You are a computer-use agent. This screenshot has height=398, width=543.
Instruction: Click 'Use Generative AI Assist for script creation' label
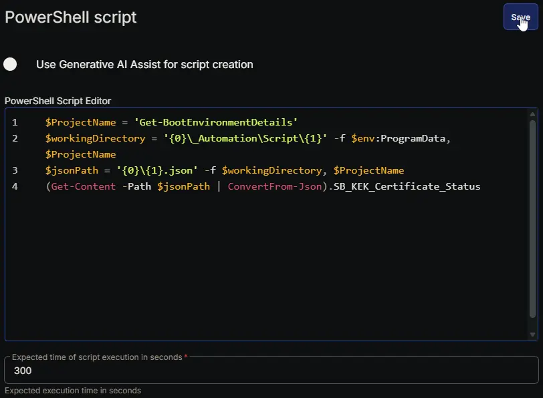144,65
